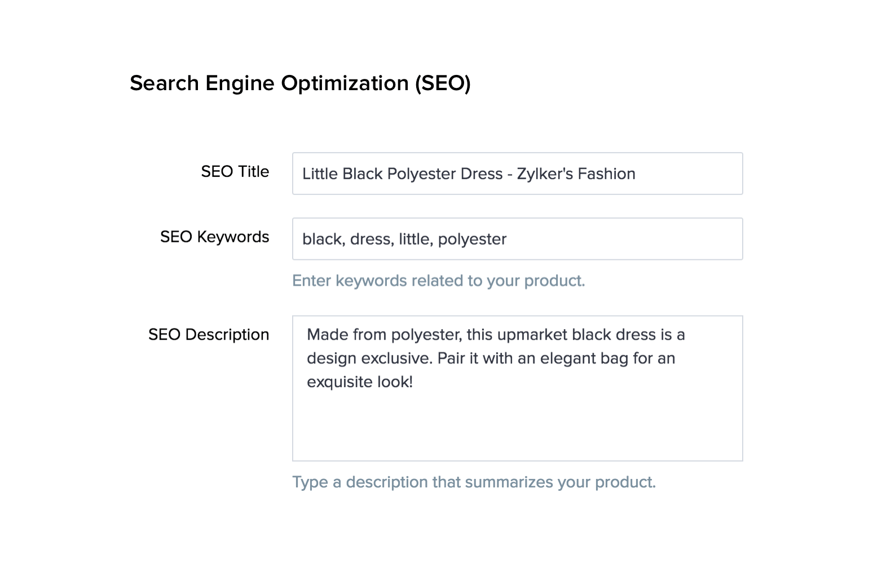
Task: Place cursor on "polyester" in SEO Keywords
Action: (472, 239)
